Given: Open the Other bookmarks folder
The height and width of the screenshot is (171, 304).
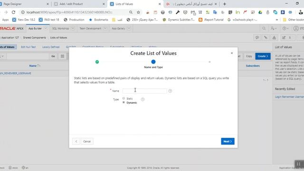Looking at the screenshot, I should (x=294, y=20).
